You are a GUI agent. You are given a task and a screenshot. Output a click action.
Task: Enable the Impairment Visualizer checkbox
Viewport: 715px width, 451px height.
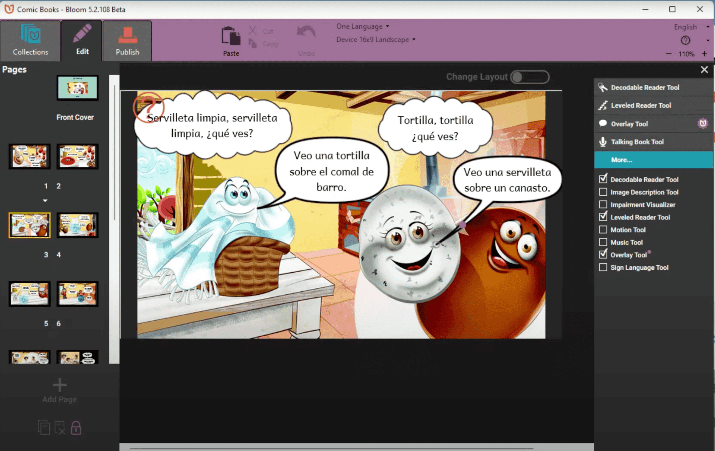[603, 205]
